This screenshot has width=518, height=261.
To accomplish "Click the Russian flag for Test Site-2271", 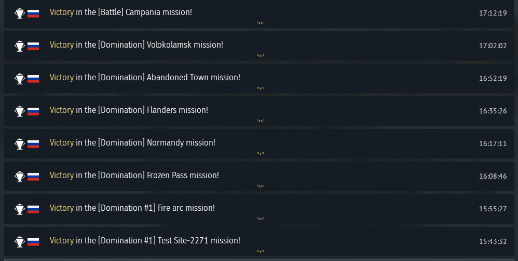I will pyautogui.click(x=33, y=242).
